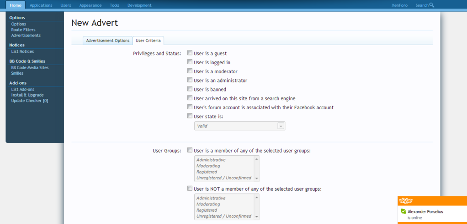Tick 'User state is' checkbox
This screenshot has height=224, width=467.
(190, 116)
